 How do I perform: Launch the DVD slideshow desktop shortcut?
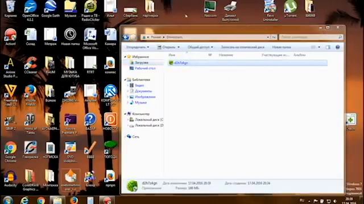[71, 152]
